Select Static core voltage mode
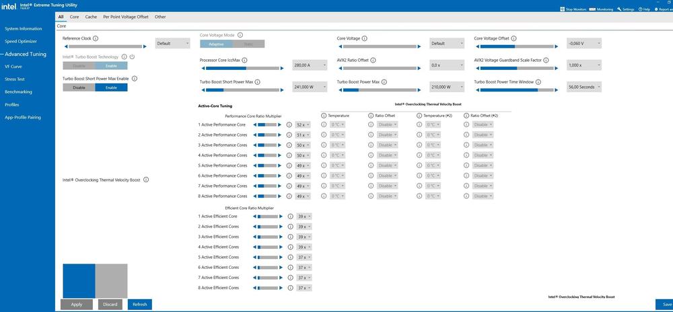This screenshot has width=673, height=312. [248, 44]
